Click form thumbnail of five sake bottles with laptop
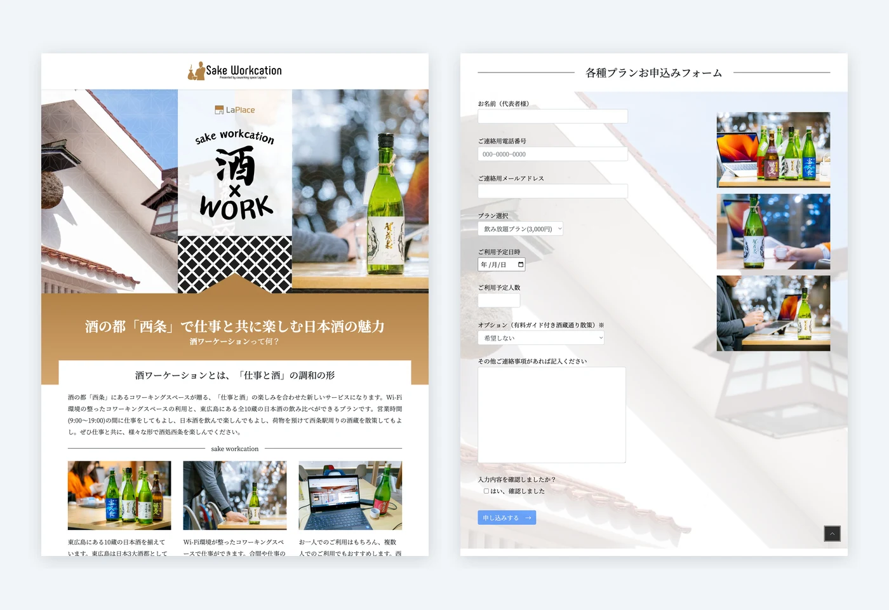889x610 pixels. [773, 150]
